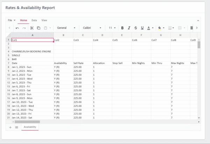Click the Cut scissors icon
The width and height of the screenshot is (210, 144).
[x=32, y=28]
